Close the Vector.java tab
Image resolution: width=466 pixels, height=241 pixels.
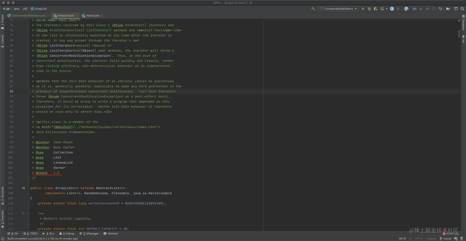(x=102, y=15)
